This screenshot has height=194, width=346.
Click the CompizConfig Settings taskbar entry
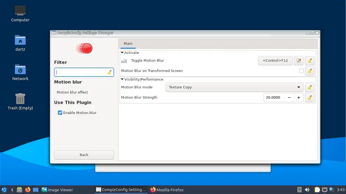click(121, 190)
